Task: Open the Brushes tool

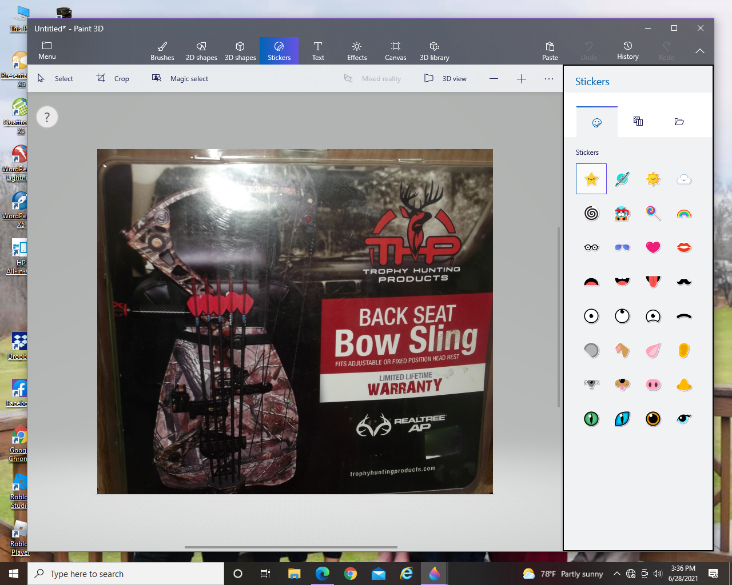Action: pyautogui.click(x=162, y=51)
